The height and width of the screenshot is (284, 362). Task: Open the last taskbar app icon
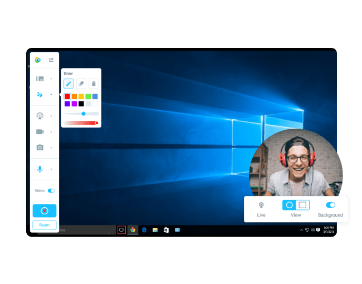click(177, 230)
